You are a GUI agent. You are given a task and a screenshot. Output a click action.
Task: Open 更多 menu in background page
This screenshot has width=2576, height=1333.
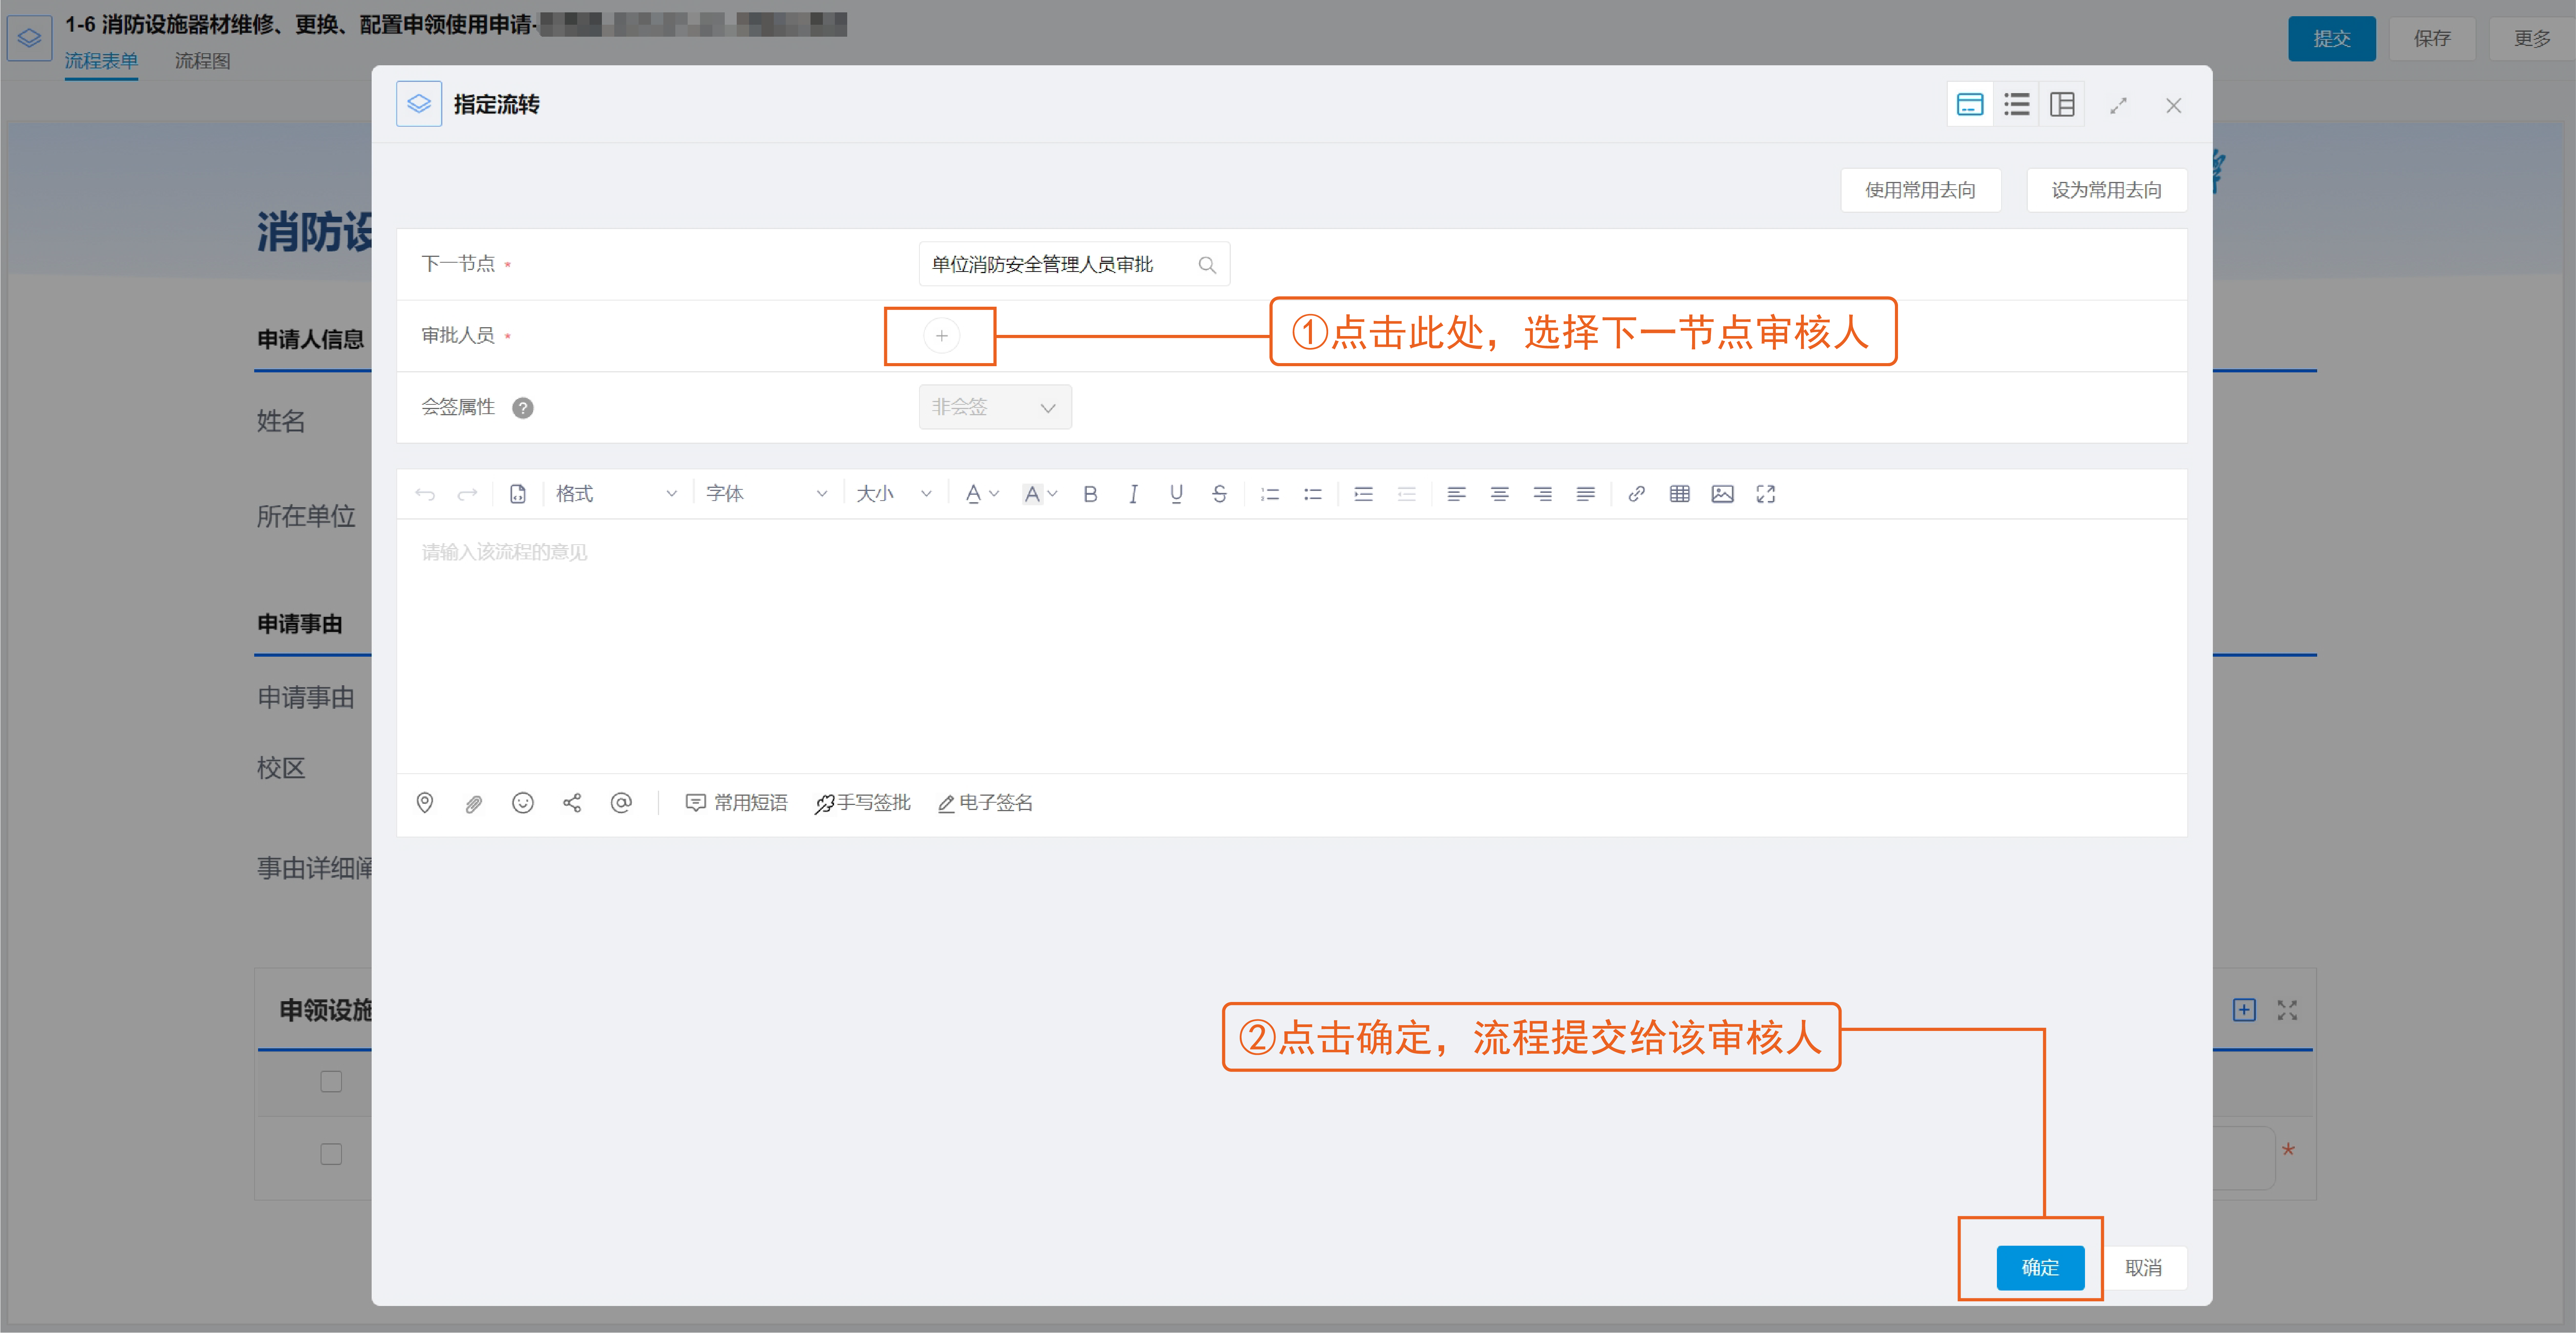(2532, 39)
